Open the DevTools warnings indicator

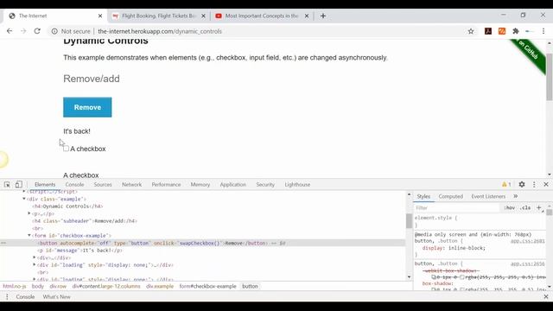tap(506, 184)
